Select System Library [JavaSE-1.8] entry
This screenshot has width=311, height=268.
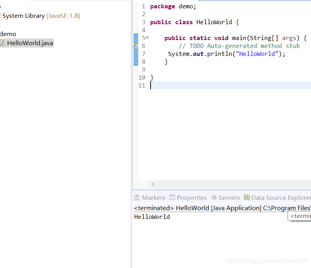40,16
